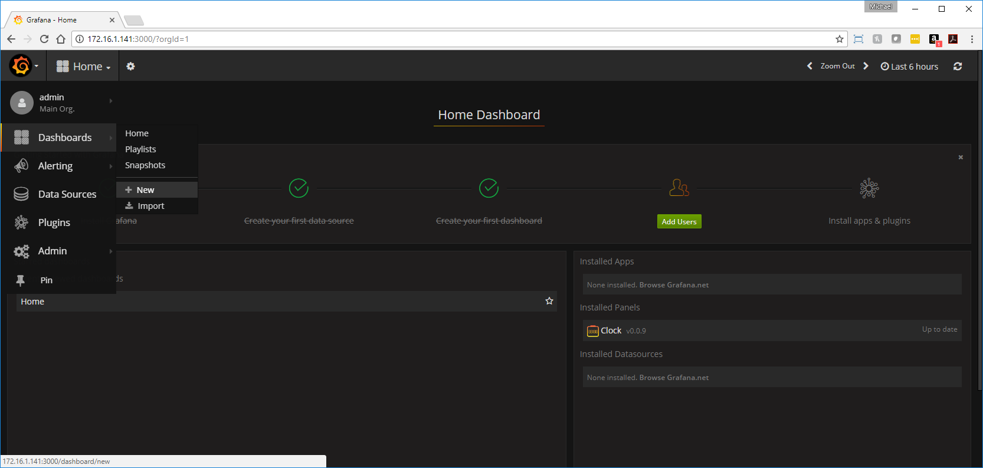Click the Admin gears icon
This screenshot has width=983, height=468.
[21, 251]
